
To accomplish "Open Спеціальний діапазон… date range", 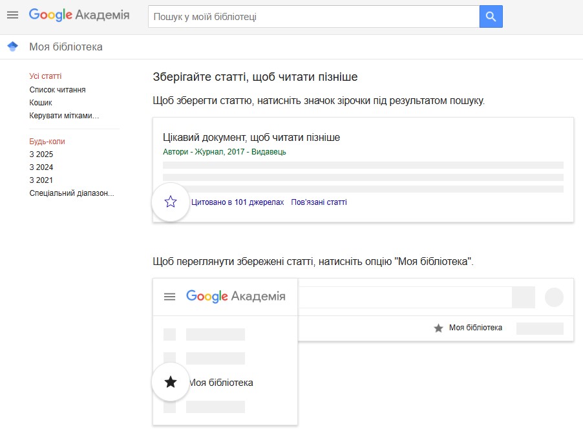I will 72,193.
